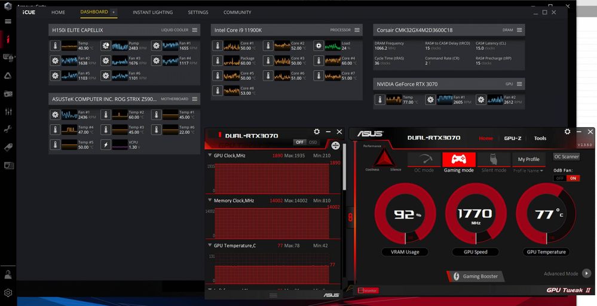The image size is (597, 306).
Task: Click the 1770 MHz GPU speed gauge
Action: coord(476,214)
